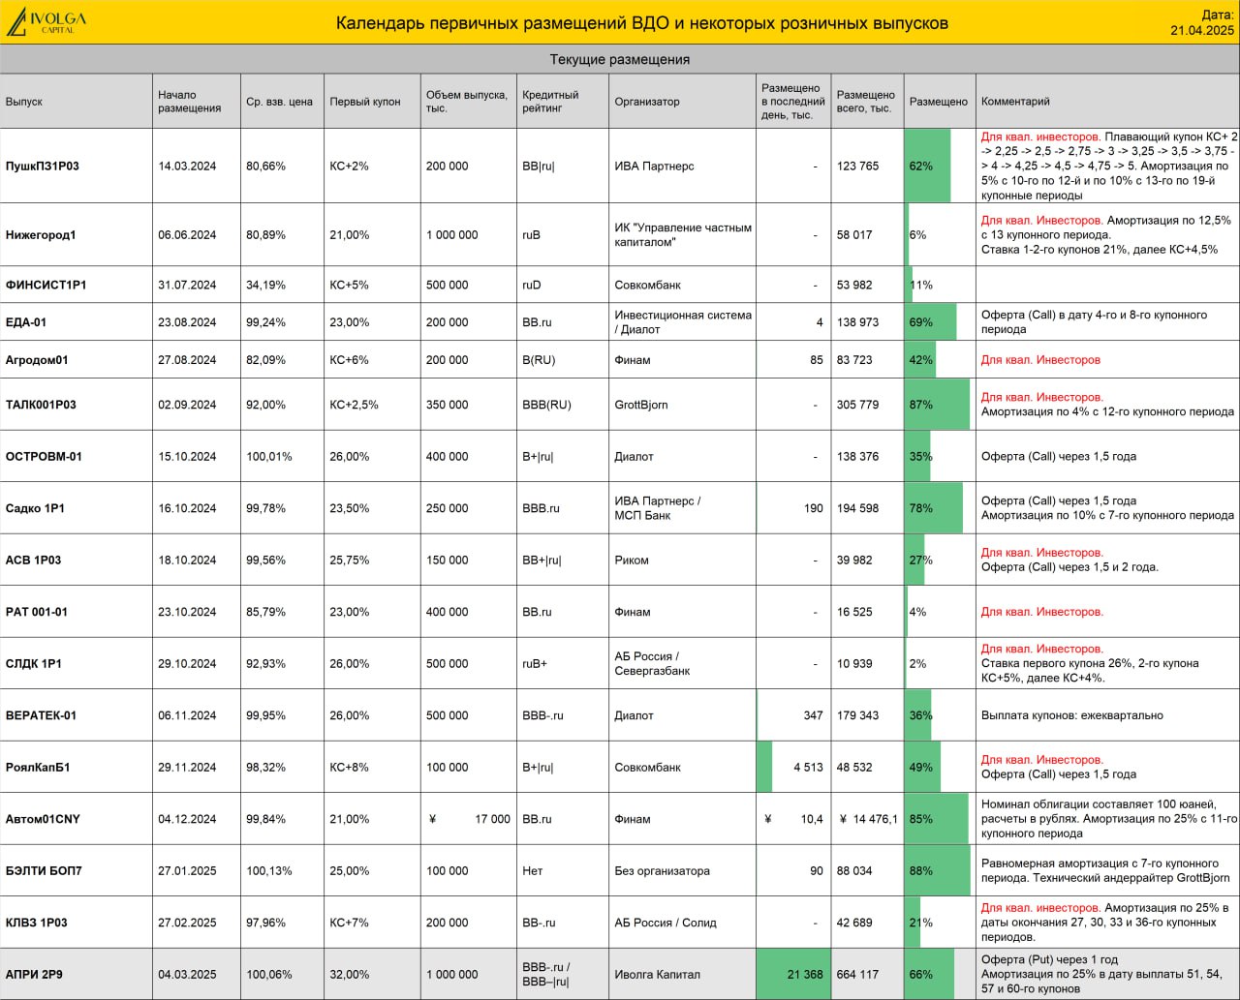
Task: Click the 'Кредитный рейтинг' column header
Action: (x=550, y=102)
